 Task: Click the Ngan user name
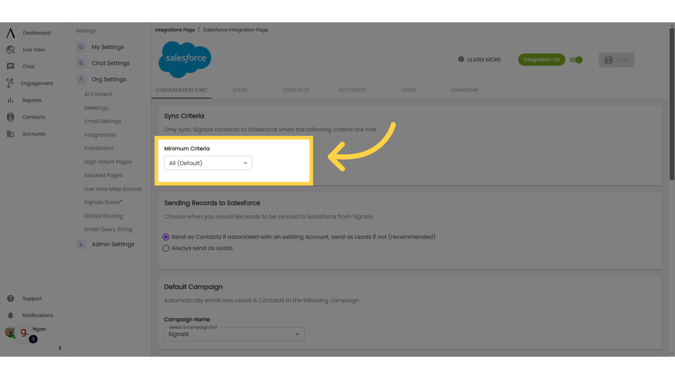pyautogui.click(x=39, y=329)
